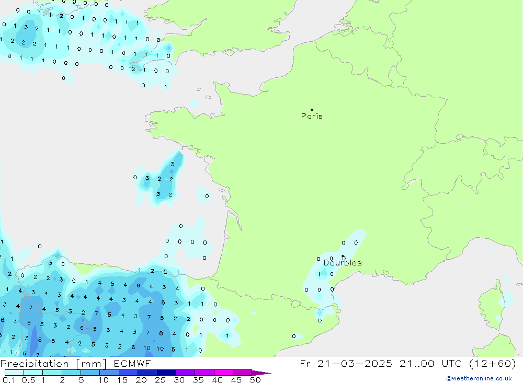This screenshot has height=383, width=523.
Task: Choose the 30–35 mm purple swatch
Action: [185, 373]
